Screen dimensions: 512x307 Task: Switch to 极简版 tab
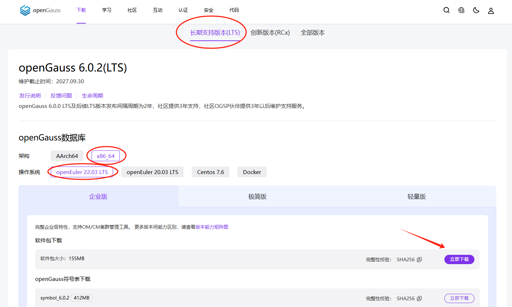point(257,197)
